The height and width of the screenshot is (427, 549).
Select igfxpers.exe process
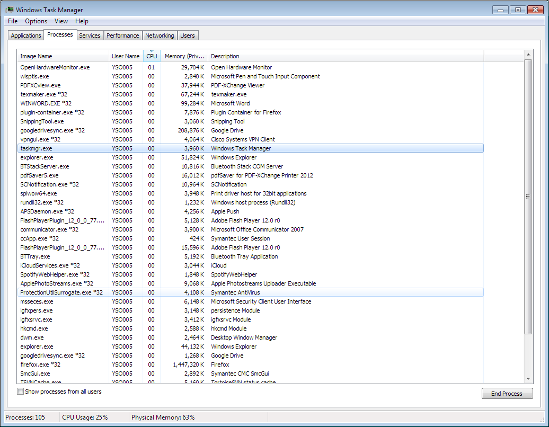(250, 310)
